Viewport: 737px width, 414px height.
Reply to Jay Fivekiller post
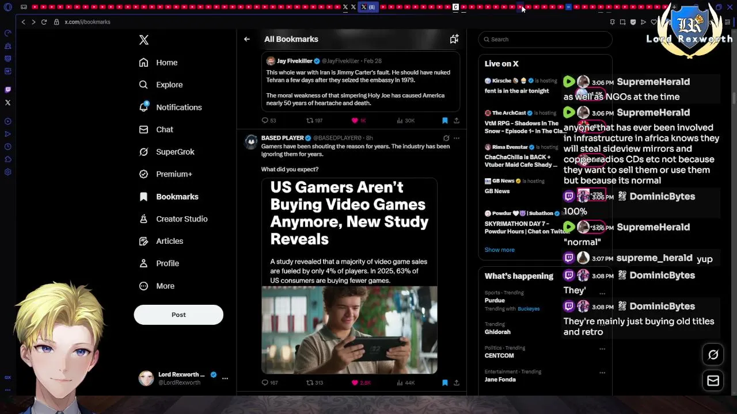269,121
